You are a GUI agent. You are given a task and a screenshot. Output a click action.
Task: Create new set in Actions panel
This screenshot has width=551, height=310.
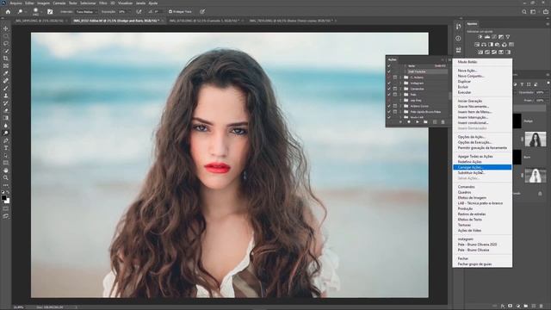tap(425, 122)
